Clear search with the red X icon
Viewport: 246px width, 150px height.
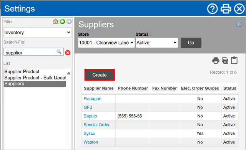[x=68, y=53]
